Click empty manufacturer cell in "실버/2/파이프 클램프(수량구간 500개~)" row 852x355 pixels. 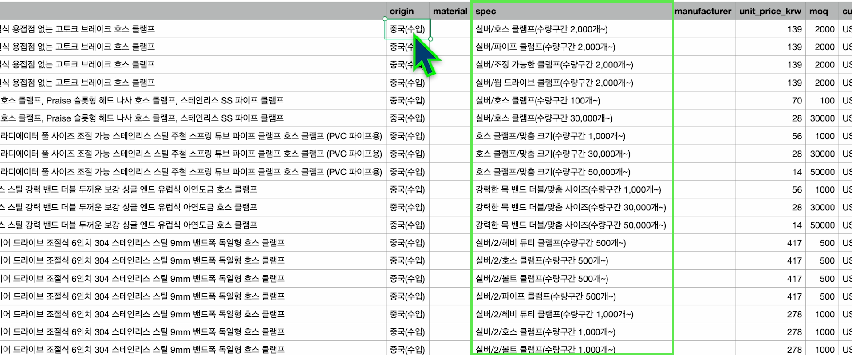pyautogui.click(x=703, y=296)
